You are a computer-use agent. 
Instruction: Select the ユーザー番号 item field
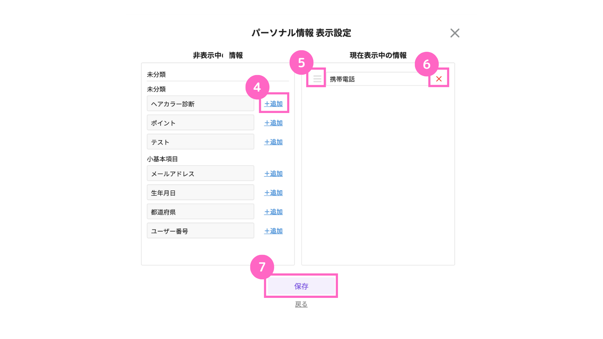200,231
